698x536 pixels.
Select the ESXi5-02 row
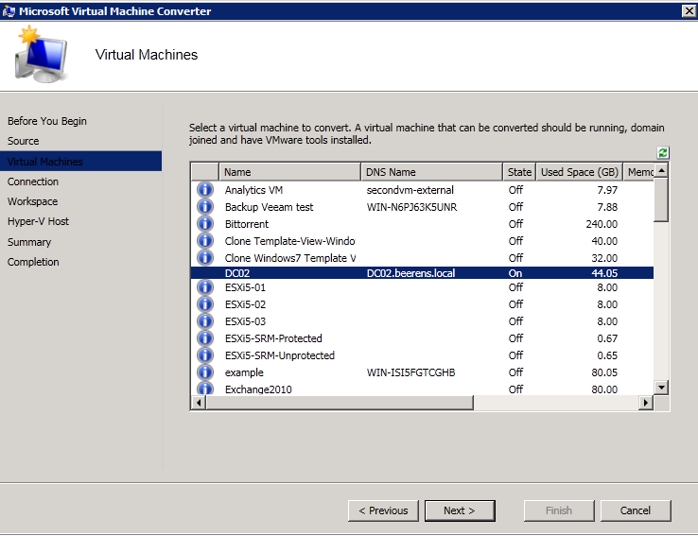click(x=422, y=304)
